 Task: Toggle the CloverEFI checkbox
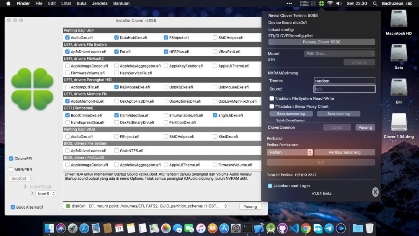click(11, 158)
